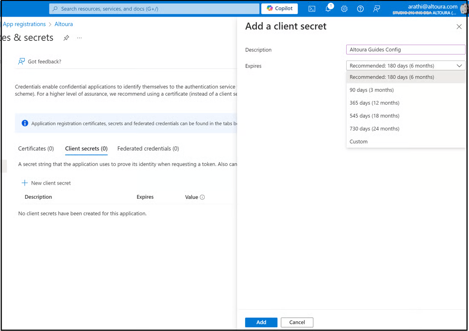Choose 365 days (12 months) option
Viewport: 469px width, 331px height.
pyautogui.click(x=405, y=103)
